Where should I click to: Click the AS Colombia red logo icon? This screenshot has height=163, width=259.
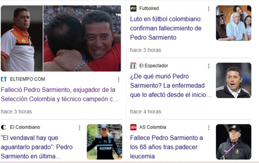[x=133, y=127]
